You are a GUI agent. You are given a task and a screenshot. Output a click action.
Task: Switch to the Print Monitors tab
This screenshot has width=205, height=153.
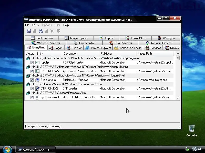[85, 43]
